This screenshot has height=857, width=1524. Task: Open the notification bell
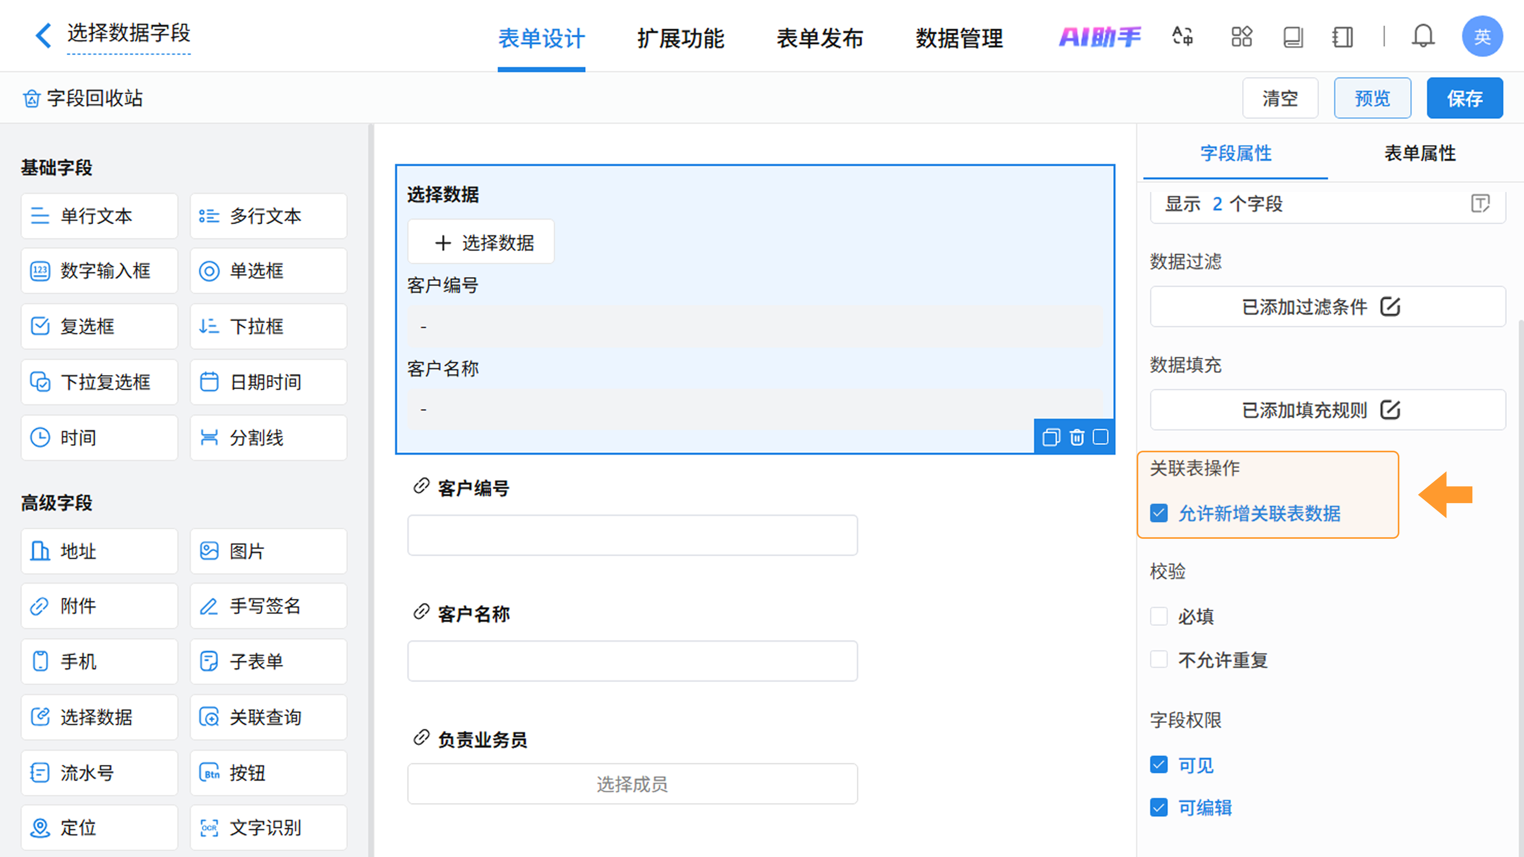(1423, 37)
